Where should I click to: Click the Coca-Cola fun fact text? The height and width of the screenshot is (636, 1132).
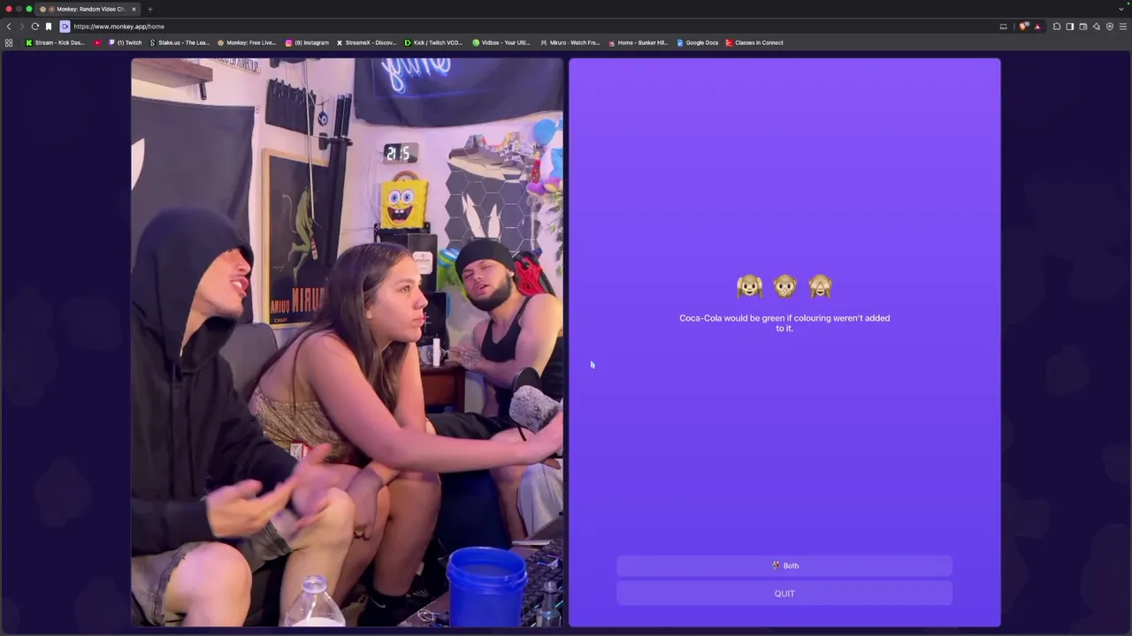784,322
